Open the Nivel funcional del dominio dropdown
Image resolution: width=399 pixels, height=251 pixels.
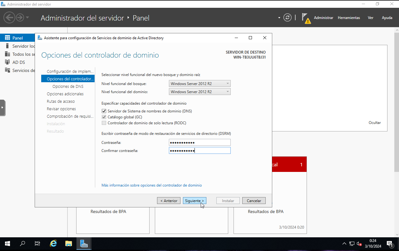[x=200, y=92]
